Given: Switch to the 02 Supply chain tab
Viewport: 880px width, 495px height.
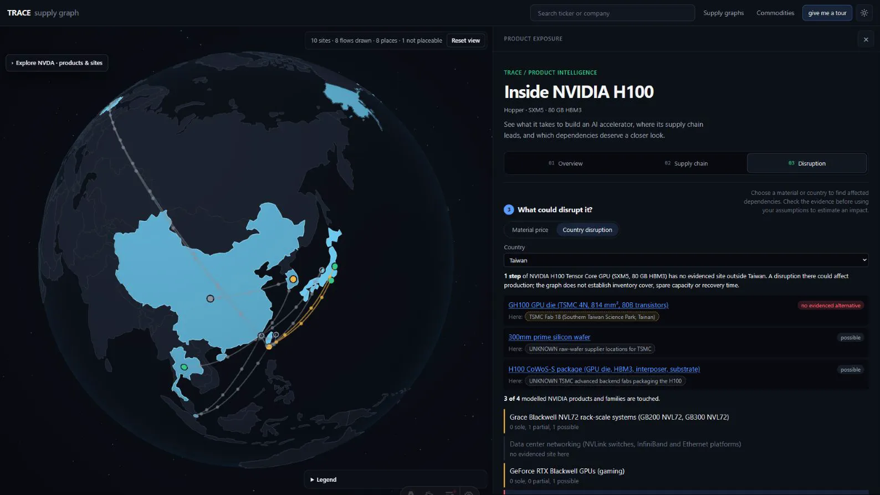Looking at the screenshot, I should coord(686,163).
